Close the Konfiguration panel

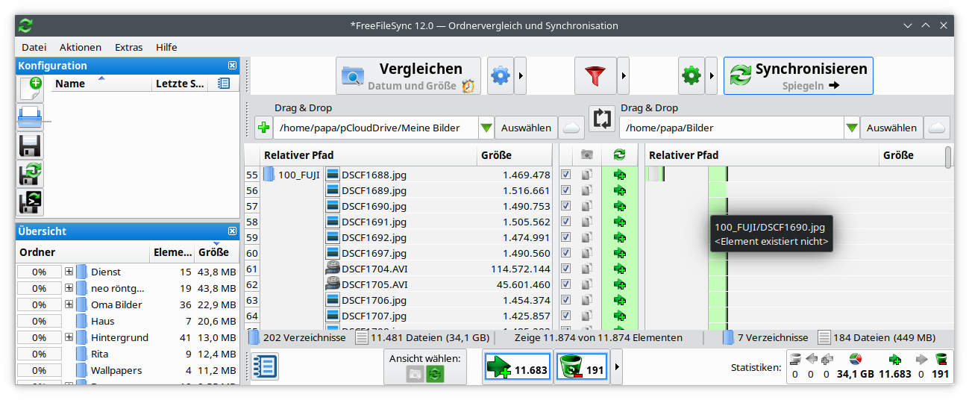point(232,66)
